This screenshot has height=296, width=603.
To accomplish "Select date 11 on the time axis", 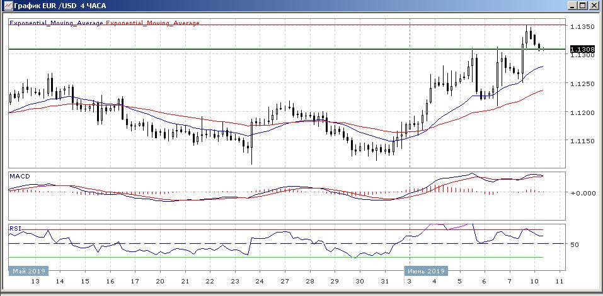I will pyautogui.click(x=558, y=282).
